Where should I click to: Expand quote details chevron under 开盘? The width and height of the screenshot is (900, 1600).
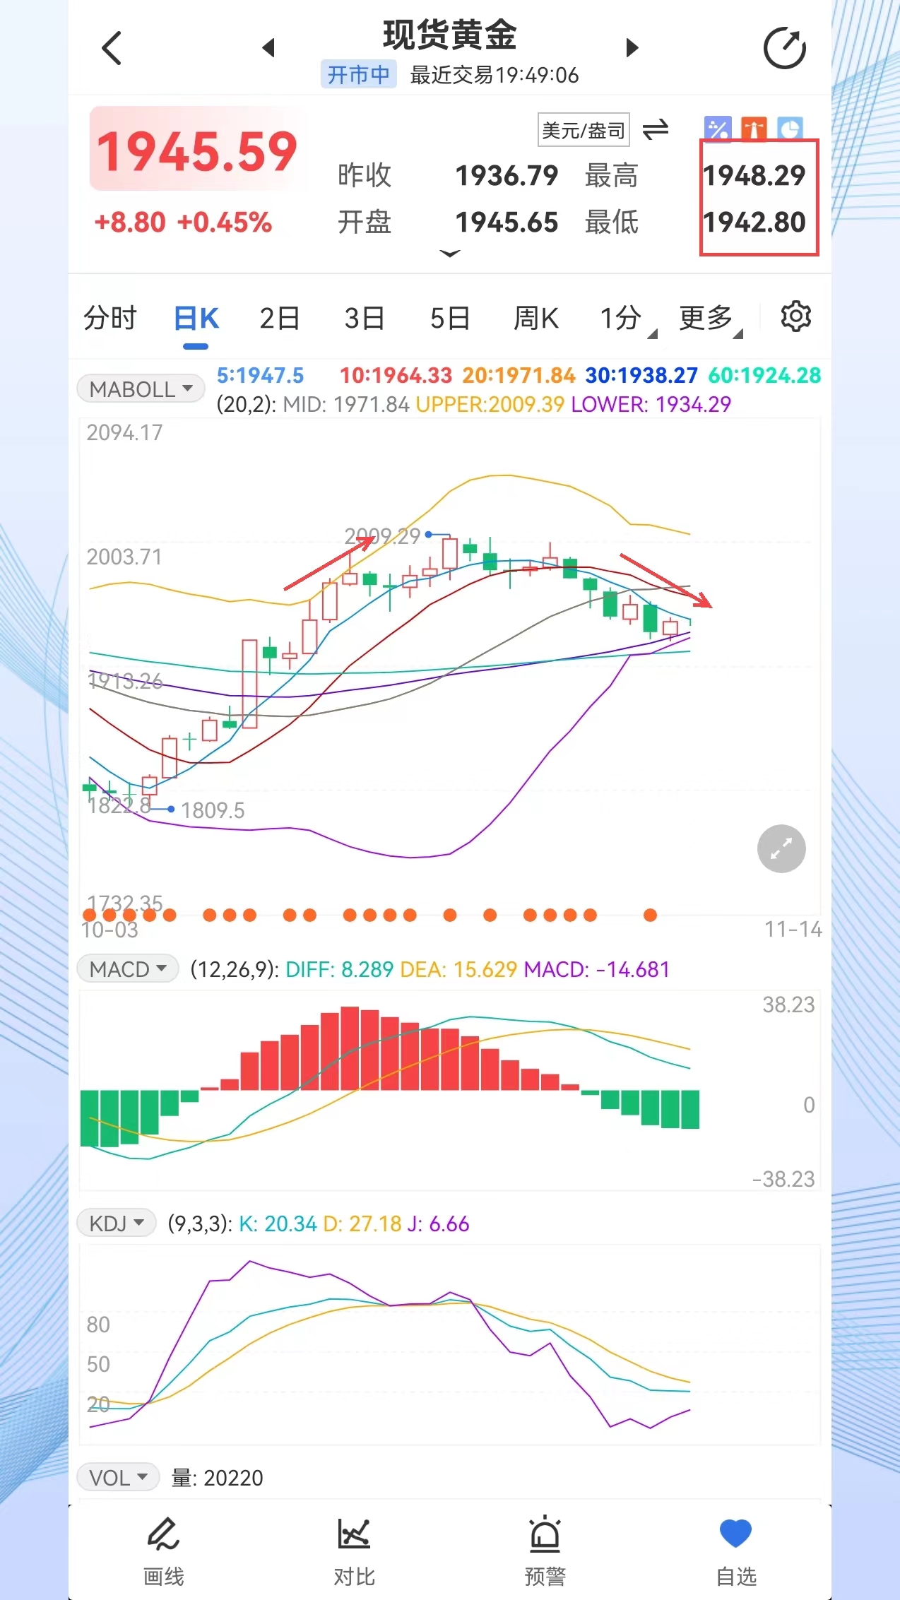450,253
